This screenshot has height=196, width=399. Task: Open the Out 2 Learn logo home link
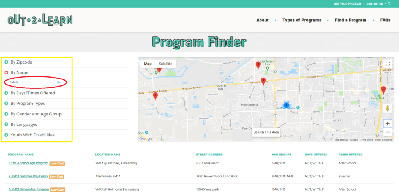[40, 20]
